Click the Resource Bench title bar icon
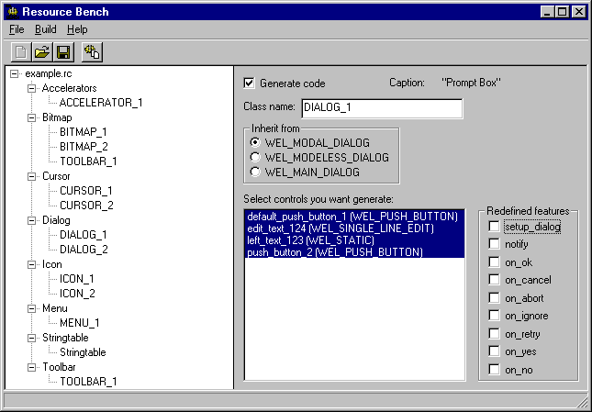Screen dimensions: 592x412 [12, 12]
